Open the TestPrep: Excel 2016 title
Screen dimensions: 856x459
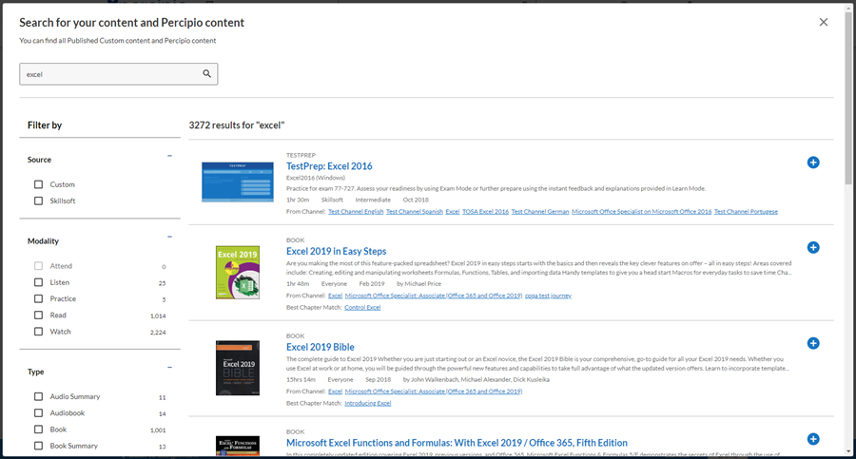(x=329, y=166)
